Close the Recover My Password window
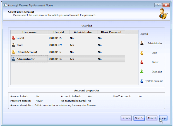Image resolution: width=173 pixels, height=126 pixels. click(166, 5)
